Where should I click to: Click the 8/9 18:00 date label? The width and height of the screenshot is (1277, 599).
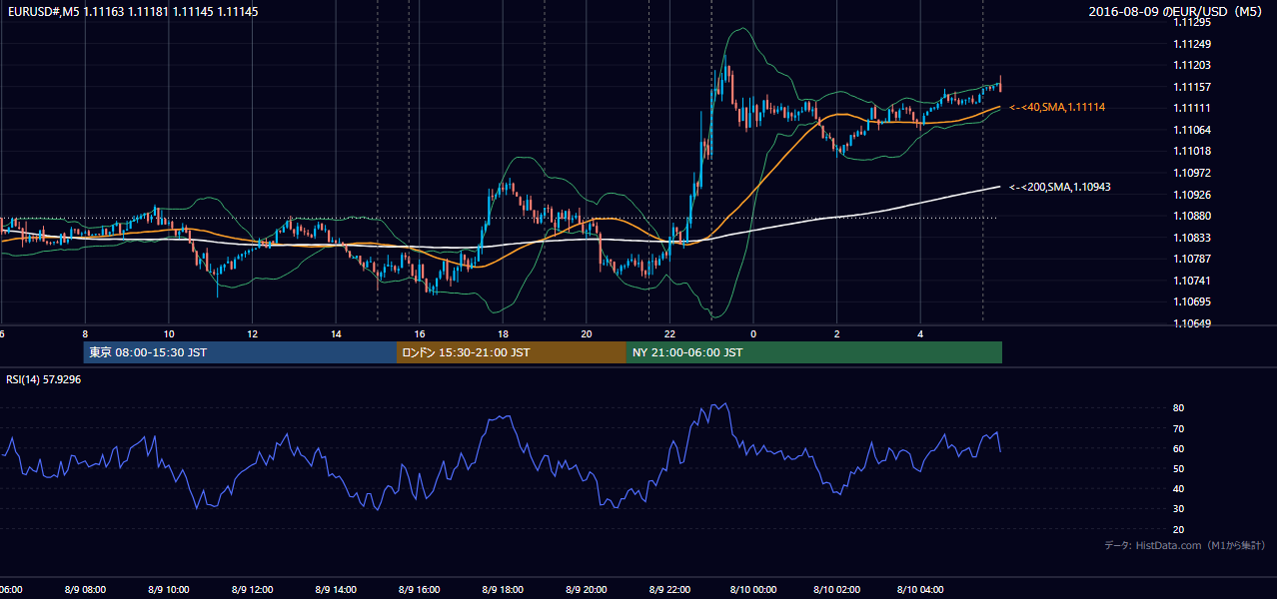point(503,590)
